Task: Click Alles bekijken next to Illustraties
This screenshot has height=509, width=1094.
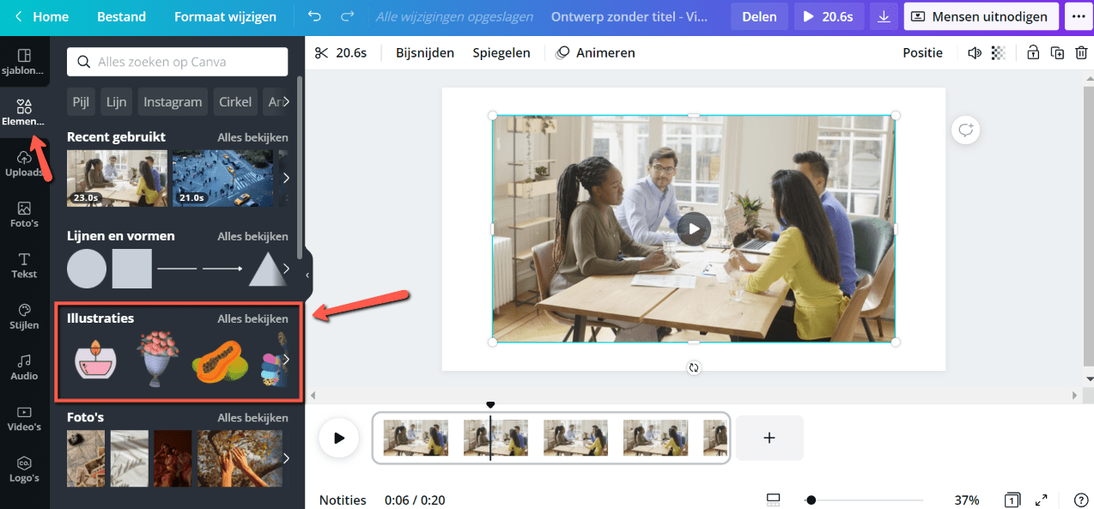Action: [252, 318]
